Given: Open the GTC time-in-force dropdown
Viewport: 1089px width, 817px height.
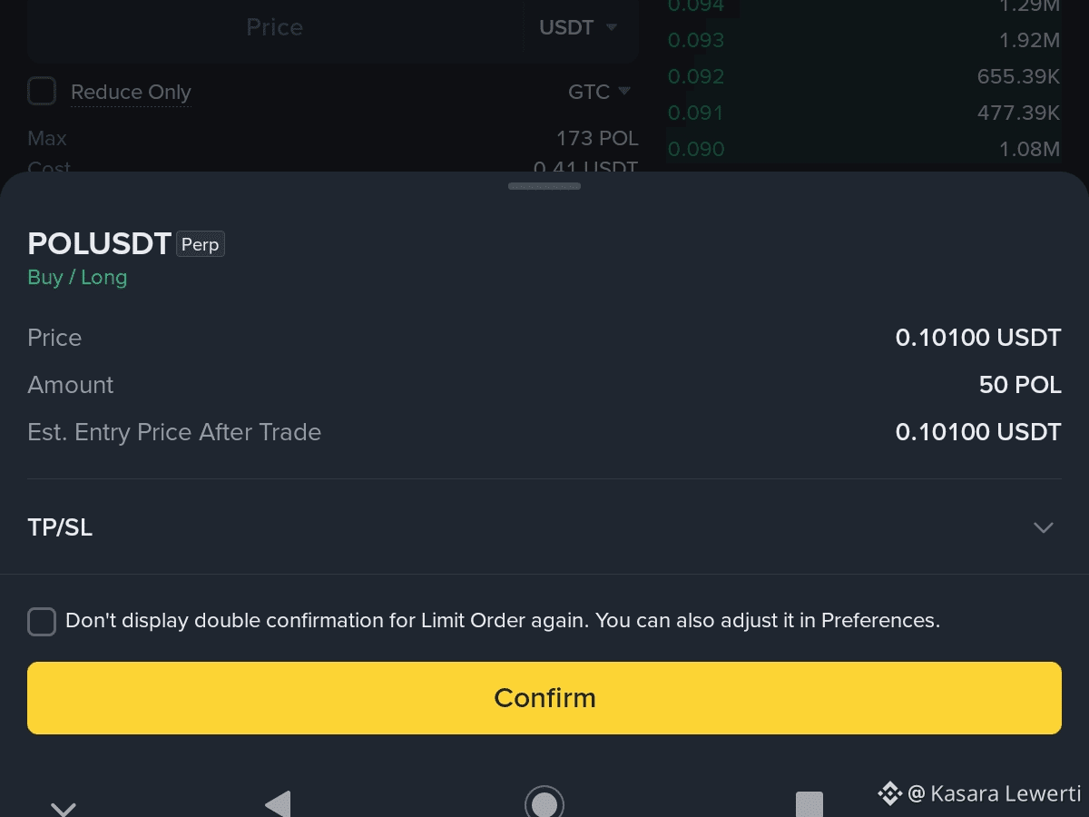Looking at the screenshot, I should 599,92.
